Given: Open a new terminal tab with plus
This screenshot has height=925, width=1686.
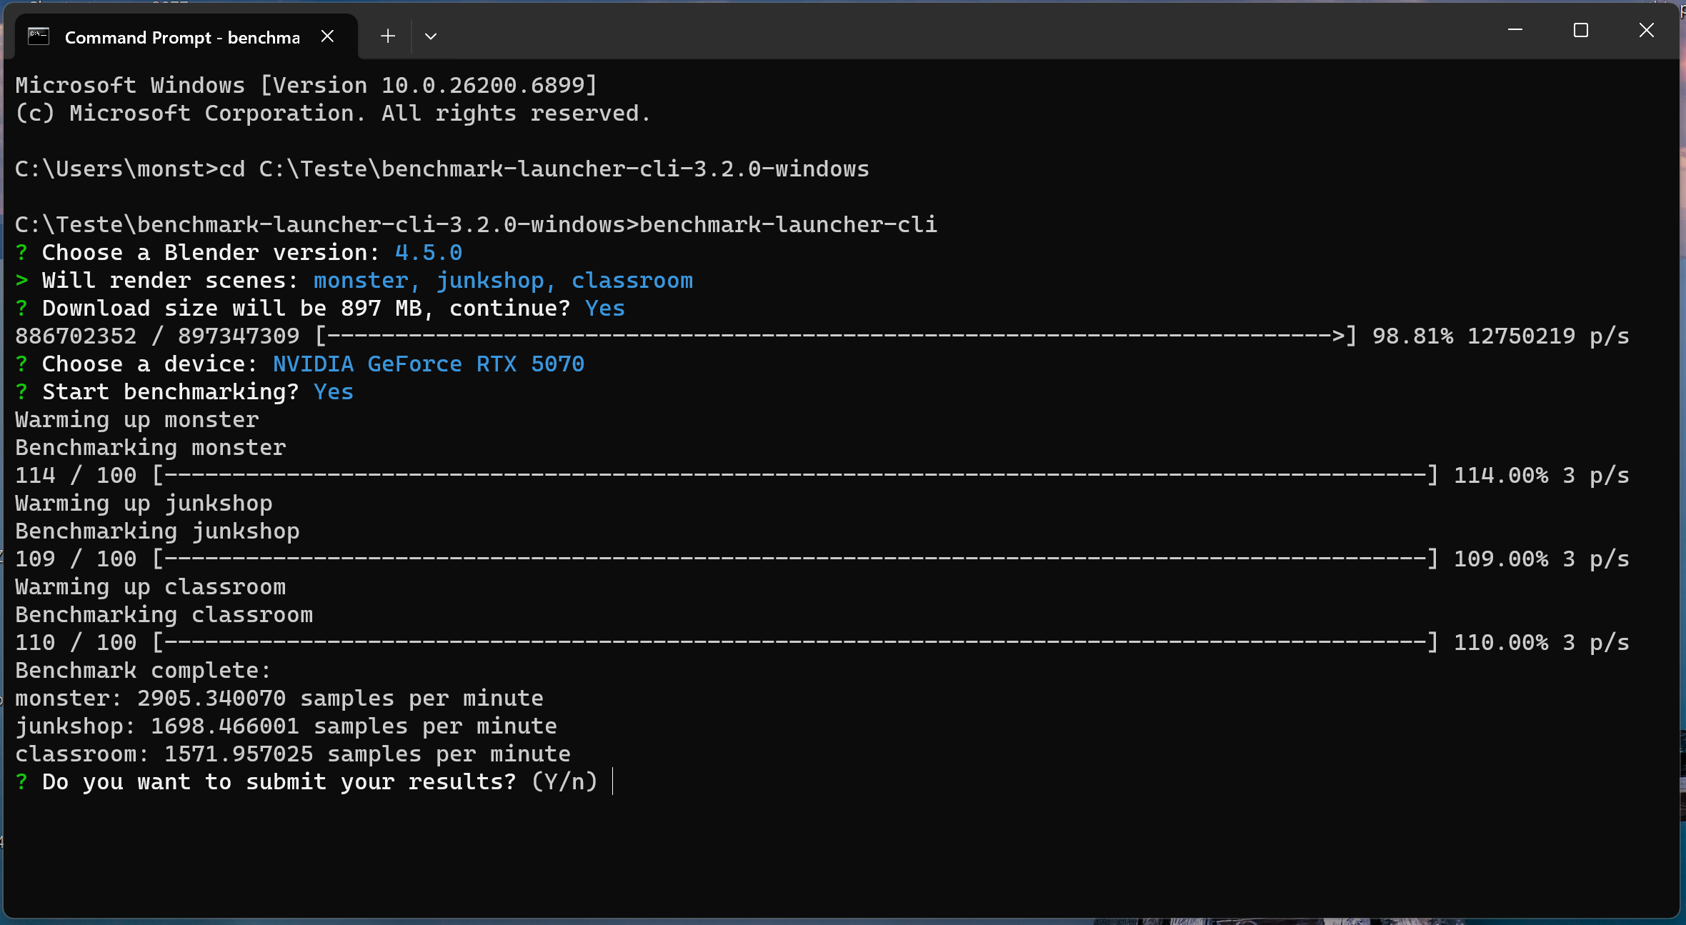Looking at the screenshot, I should (x=388, y=36).
